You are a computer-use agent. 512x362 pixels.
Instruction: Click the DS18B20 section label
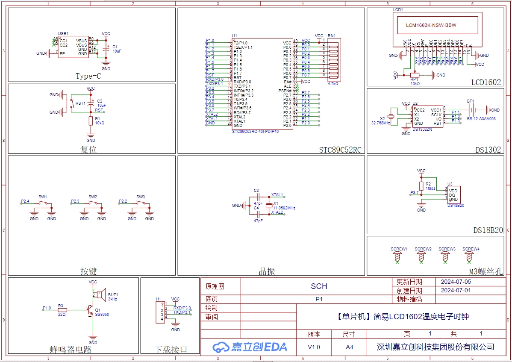(488, 230)
